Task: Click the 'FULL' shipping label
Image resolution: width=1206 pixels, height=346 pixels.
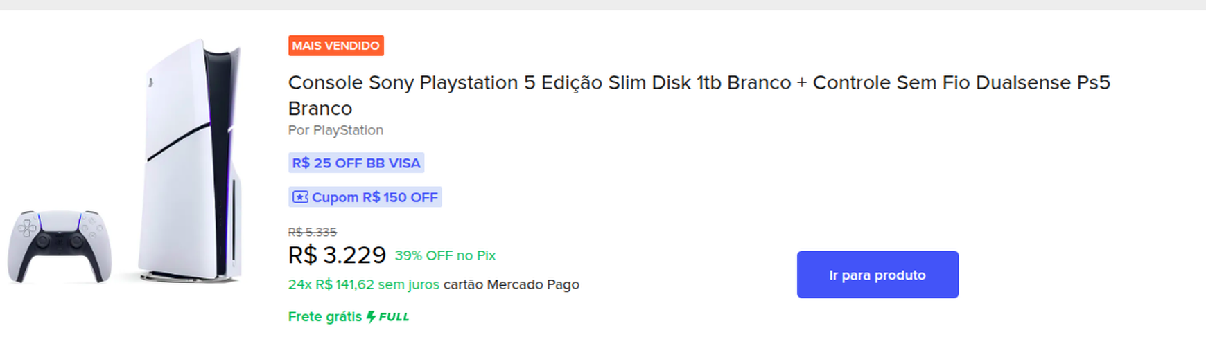Action: click(x=394, y=317)
